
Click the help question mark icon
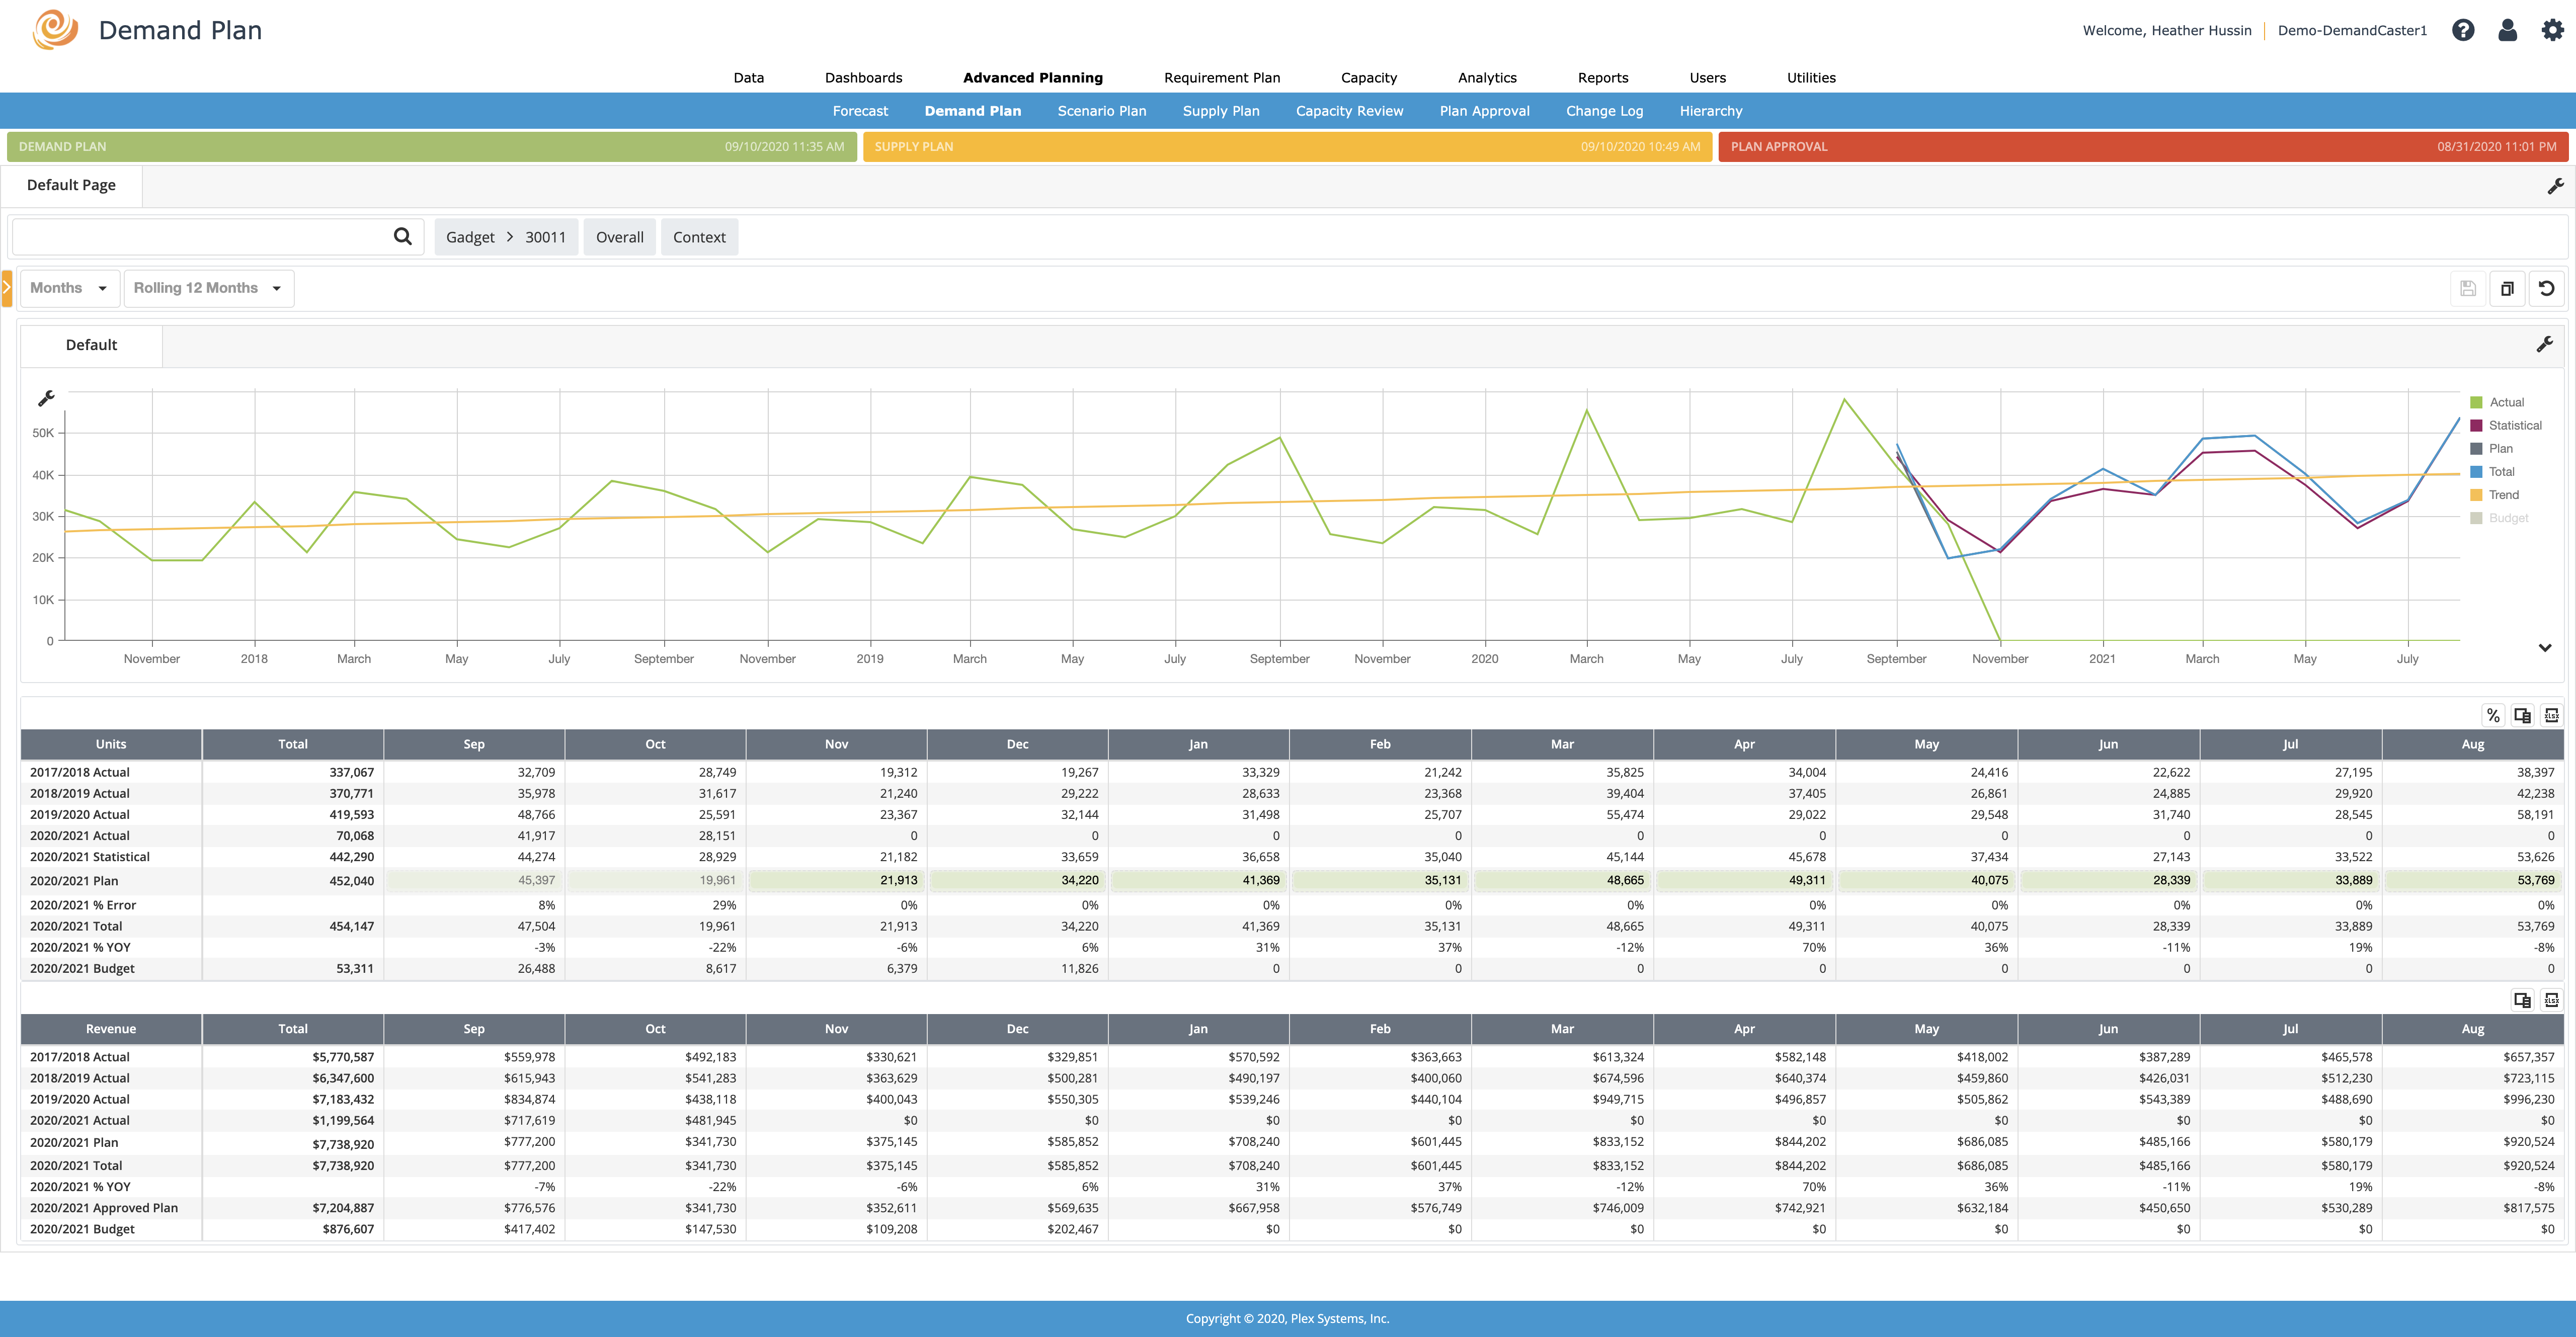(2463, 30)
